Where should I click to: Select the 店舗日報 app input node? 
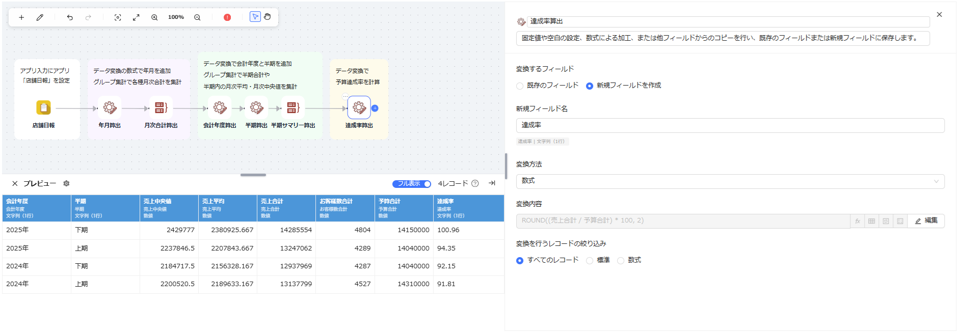pyautogui.click(x=43, y=108)
